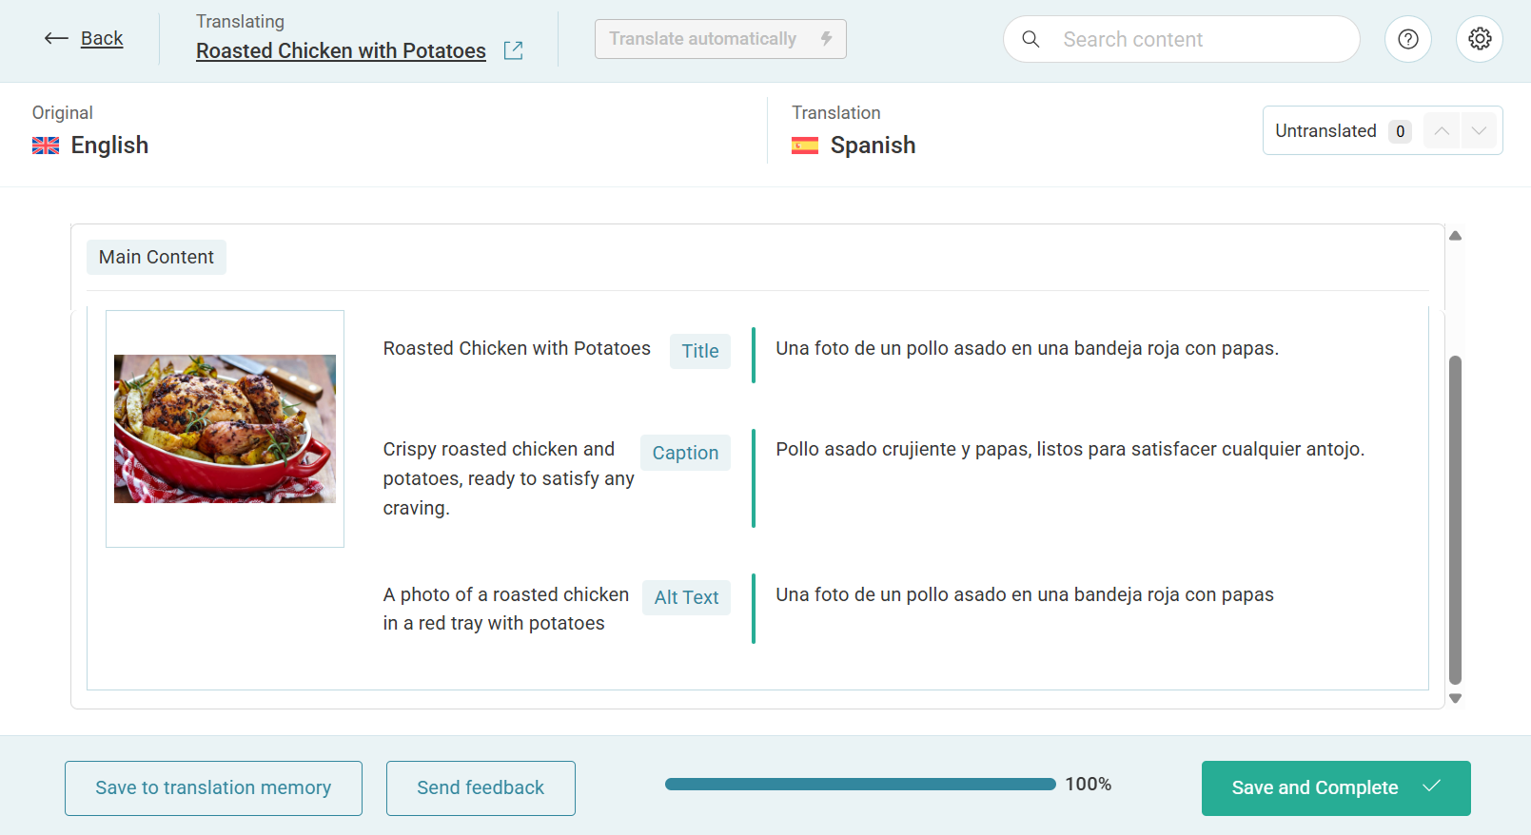Click the 'English' language label

point(109,146)
